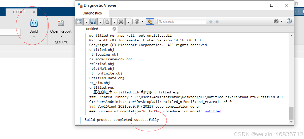Screen dimensions: 304x139
Task: Click the filter funnel icon
Action: (x=137, y=21)
